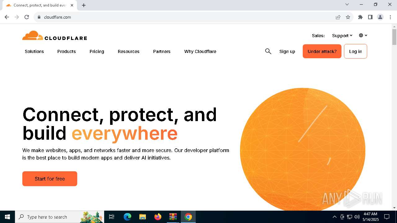Select the Connect, protect, and build tab

(x=40, y=5)
